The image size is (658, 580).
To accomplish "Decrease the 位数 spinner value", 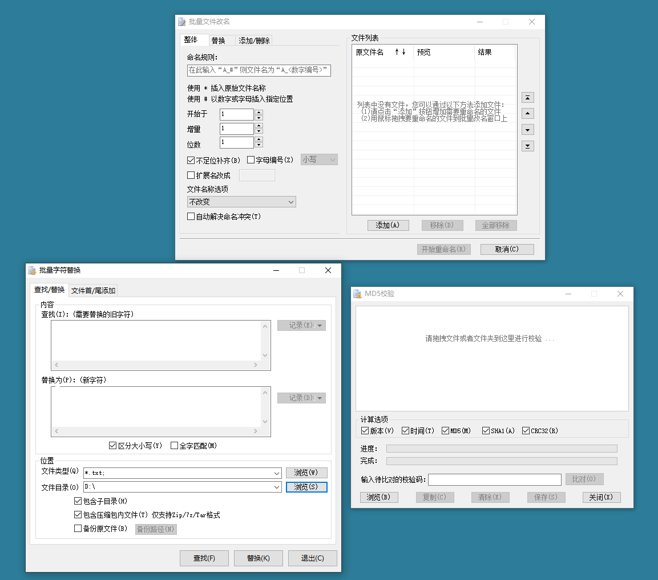I will [259, 146].
